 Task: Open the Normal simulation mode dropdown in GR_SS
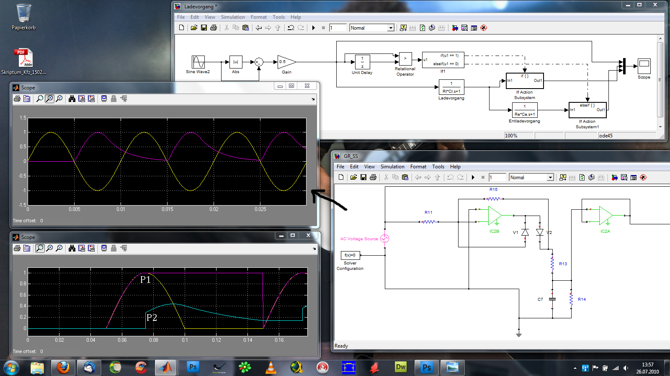[550, 178]
